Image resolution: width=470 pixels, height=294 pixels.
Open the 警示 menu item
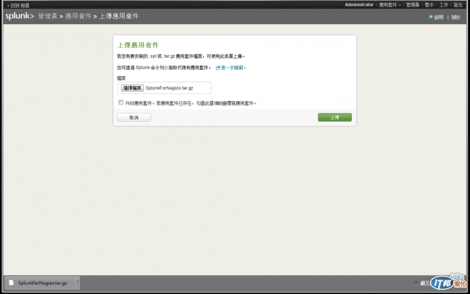click(x=429, y=5)
